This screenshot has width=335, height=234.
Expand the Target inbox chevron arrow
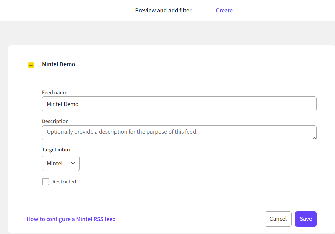coord(73,163)
